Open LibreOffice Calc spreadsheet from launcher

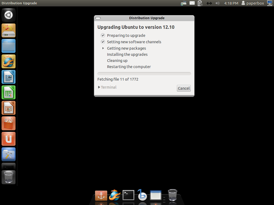click(8, 93)
